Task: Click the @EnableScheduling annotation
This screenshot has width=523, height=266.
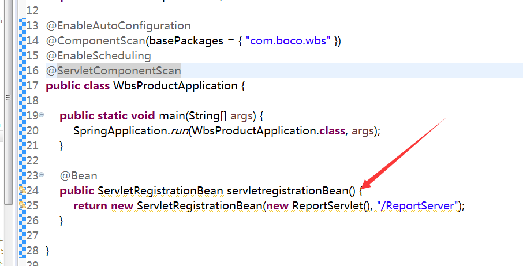Action: coord(98,55)
